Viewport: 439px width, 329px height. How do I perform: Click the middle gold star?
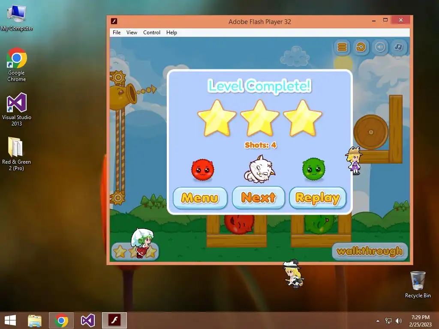pyautogui.click(x=260, y=118)
